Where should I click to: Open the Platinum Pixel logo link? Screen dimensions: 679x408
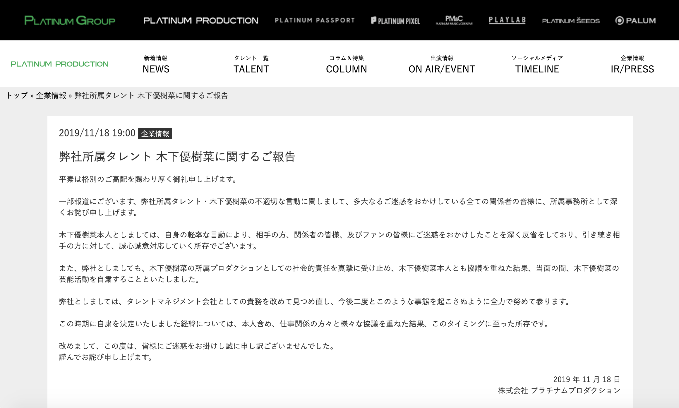(395, 21)
